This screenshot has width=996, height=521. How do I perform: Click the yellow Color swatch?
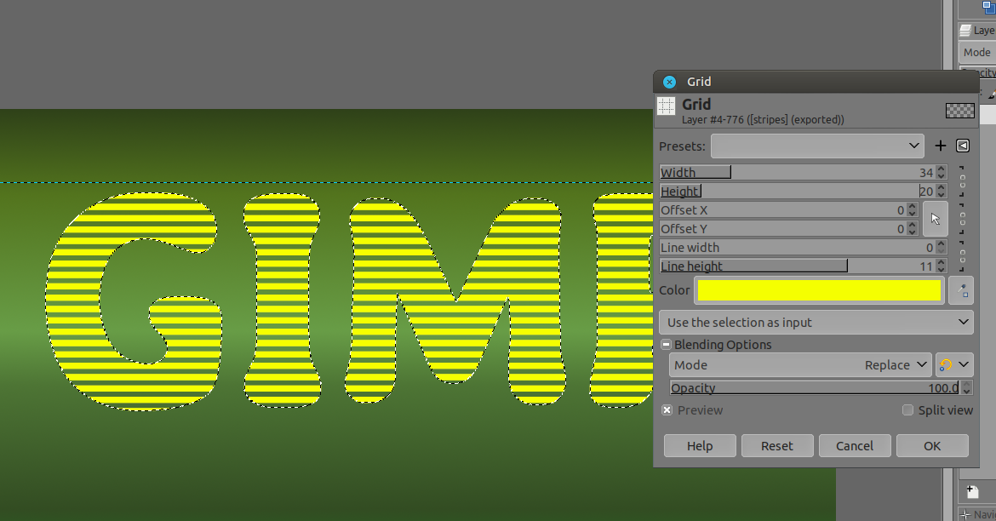pyautogui.click(x=819, y=290)
